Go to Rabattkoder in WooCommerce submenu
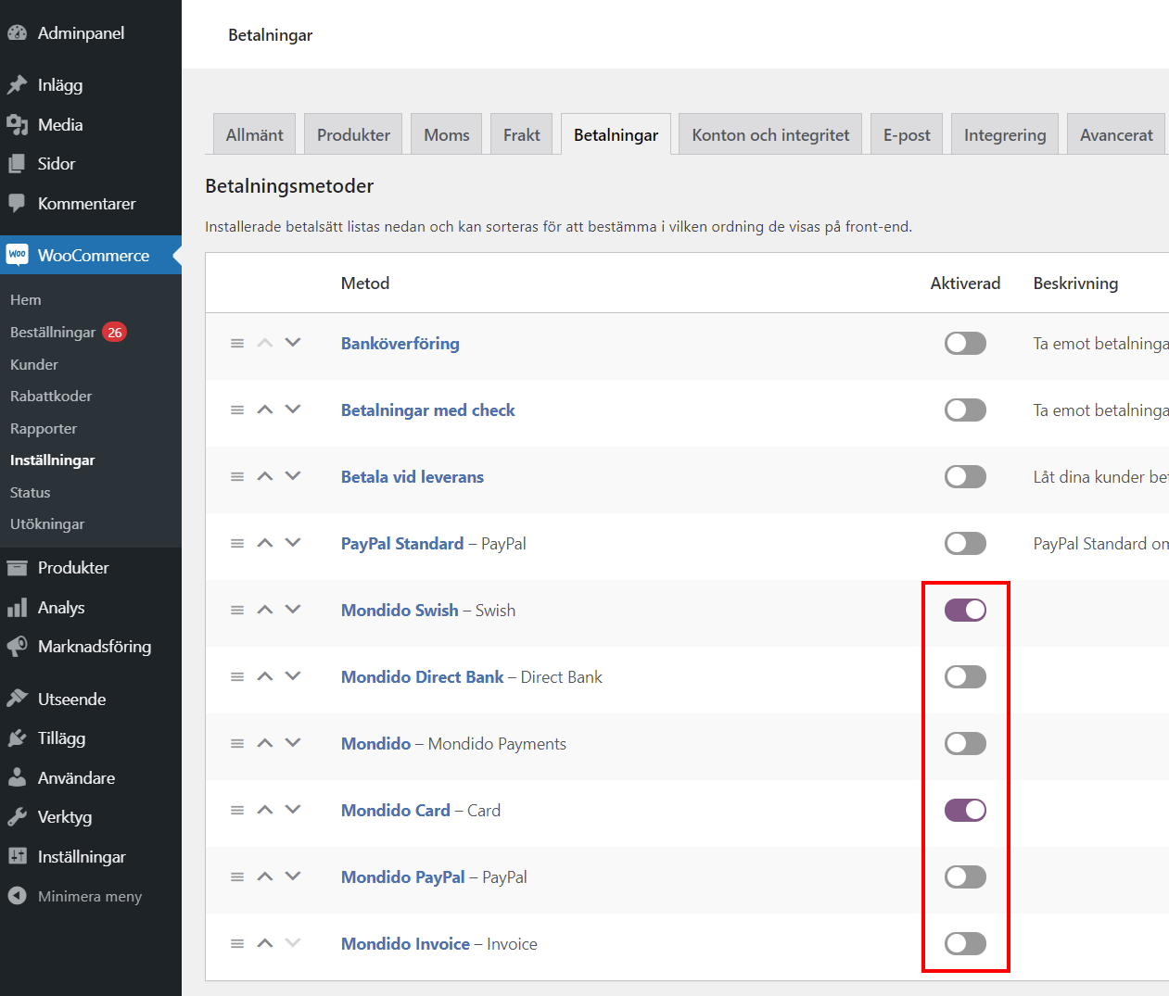 51,397
